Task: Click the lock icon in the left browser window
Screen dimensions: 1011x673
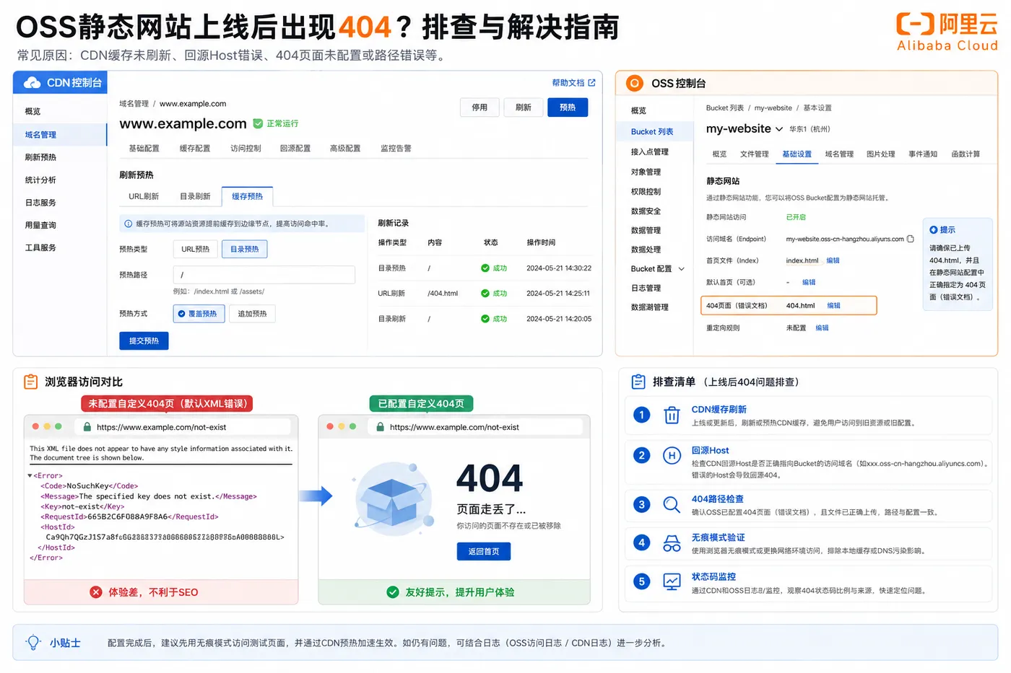Action: pyautogui.click(x=87, y=427)
